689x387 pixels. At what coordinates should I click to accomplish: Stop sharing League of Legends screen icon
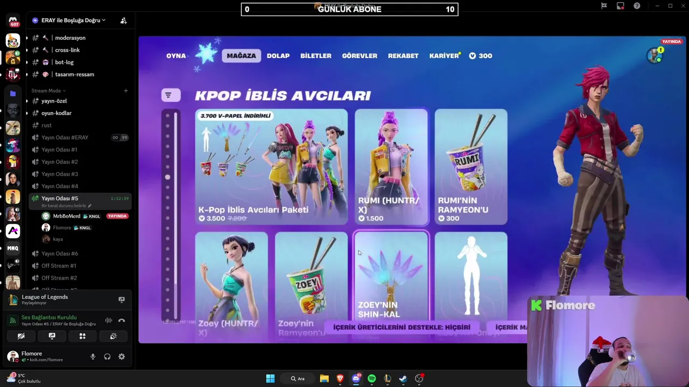click(x=122, y=300)
